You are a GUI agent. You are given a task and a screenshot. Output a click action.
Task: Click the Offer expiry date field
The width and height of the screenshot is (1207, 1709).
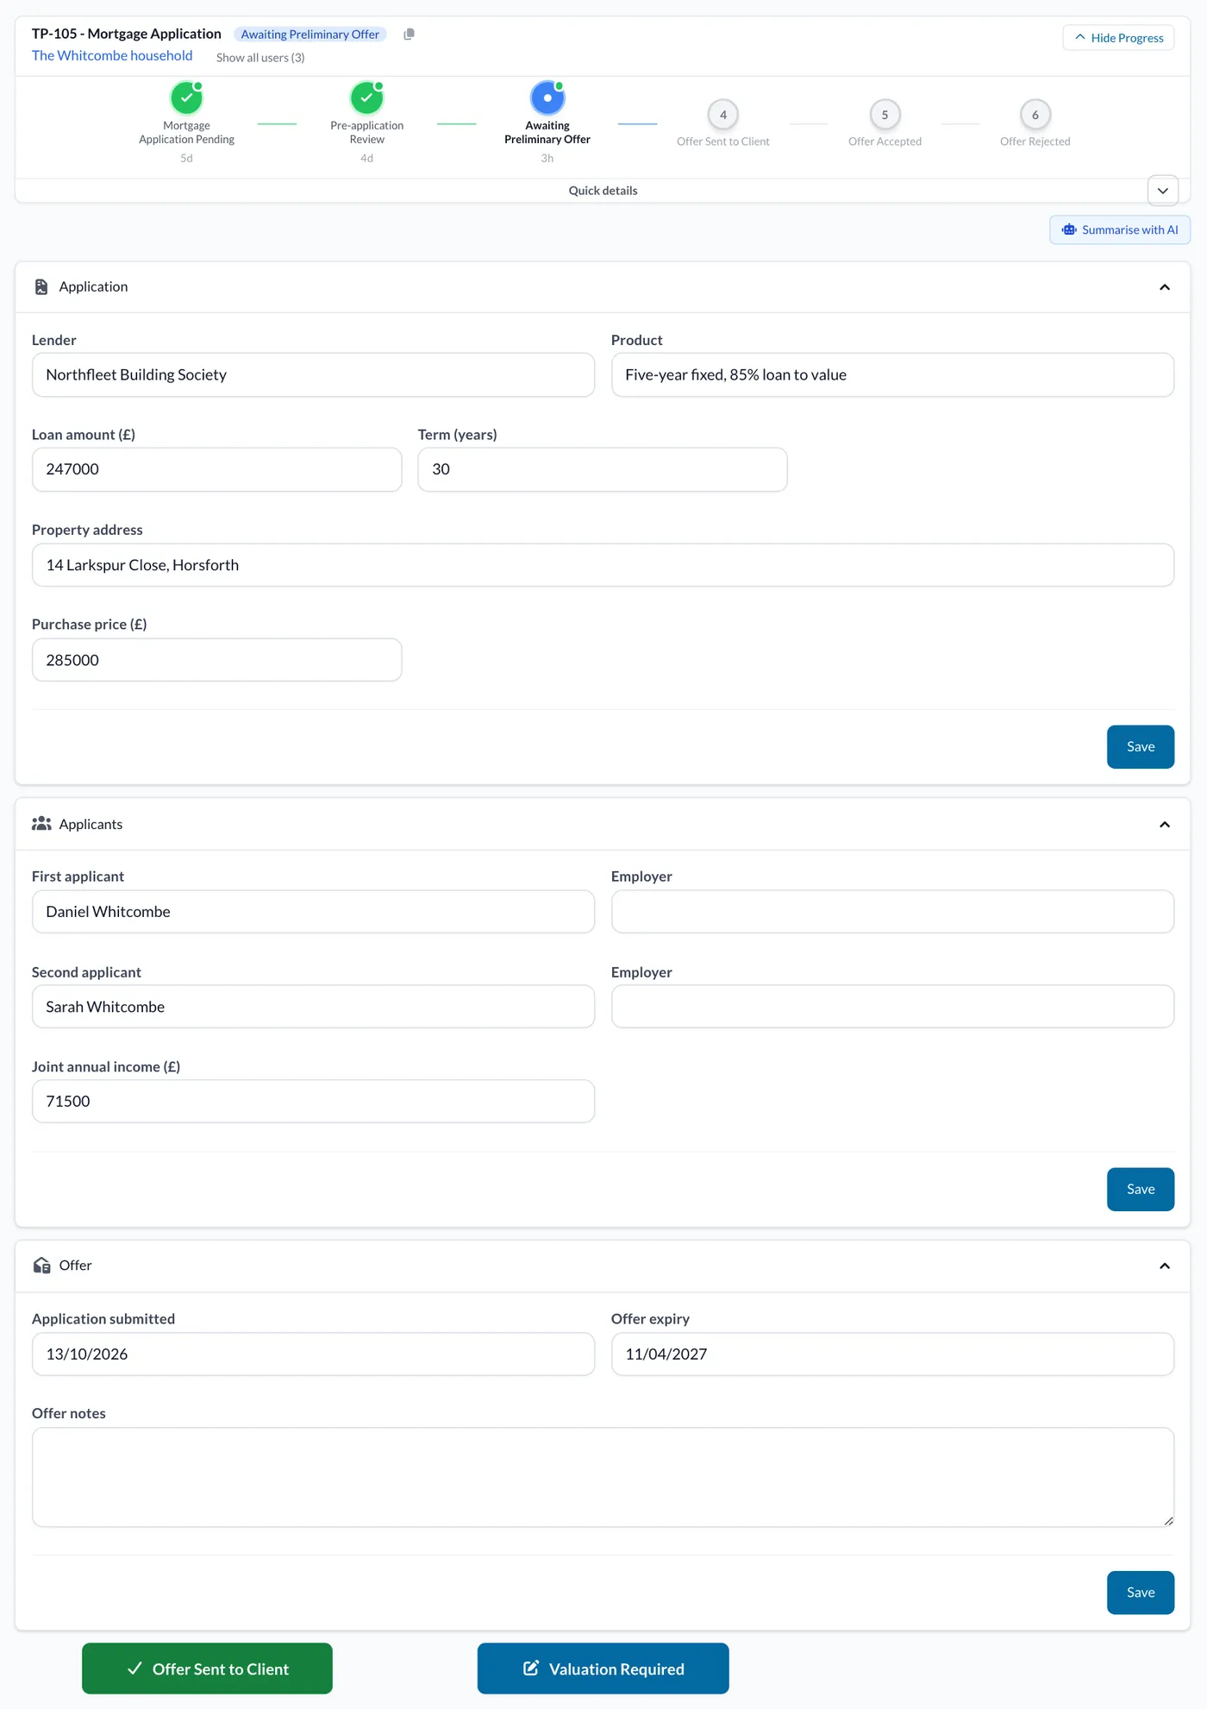coord(892,1354)
